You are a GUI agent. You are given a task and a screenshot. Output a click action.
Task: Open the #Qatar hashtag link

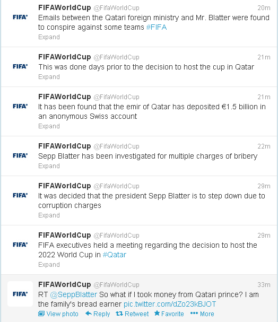tap(115, 255)
